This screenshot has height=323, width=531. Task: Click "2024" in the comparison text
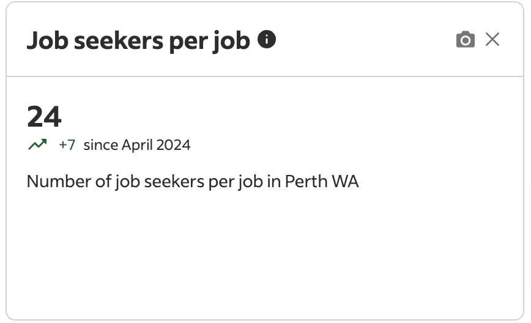[173, 145]
